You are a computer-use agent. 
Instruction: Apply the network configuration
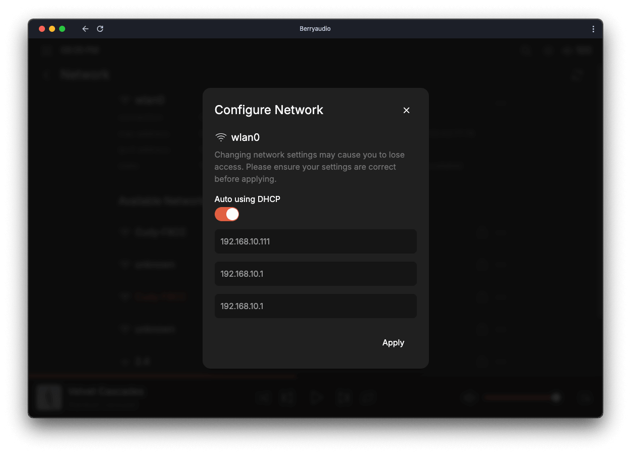coord(393,342)
